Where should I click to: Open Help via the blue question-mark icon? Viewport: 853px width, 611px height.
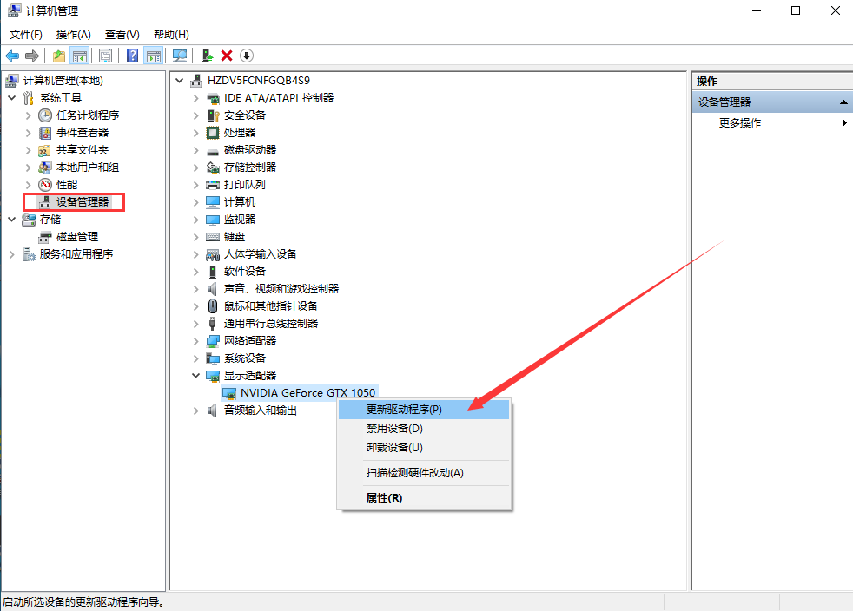tap(132, 56)
